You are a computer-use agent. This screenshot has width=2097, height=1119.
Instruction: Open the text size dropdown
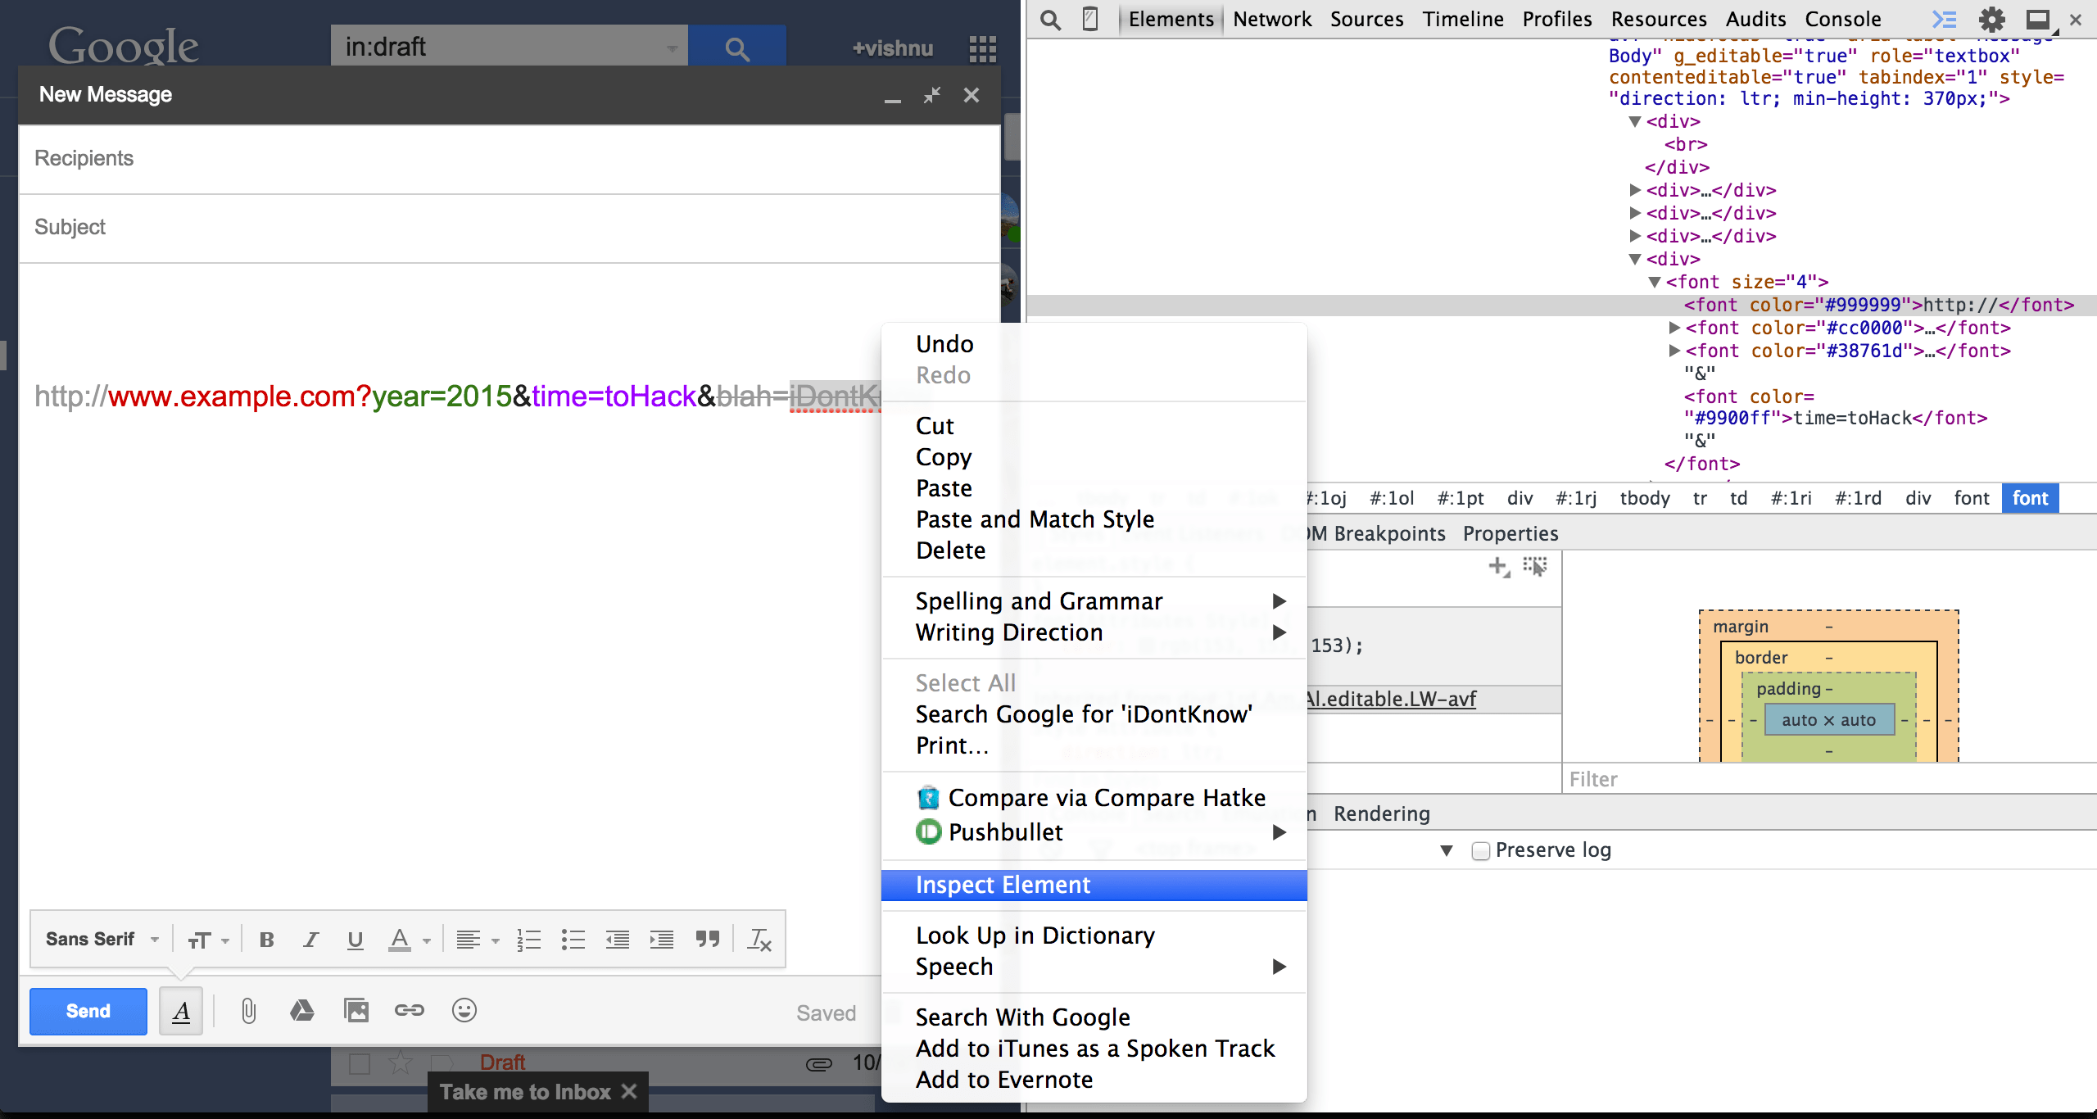pos(208,940)
